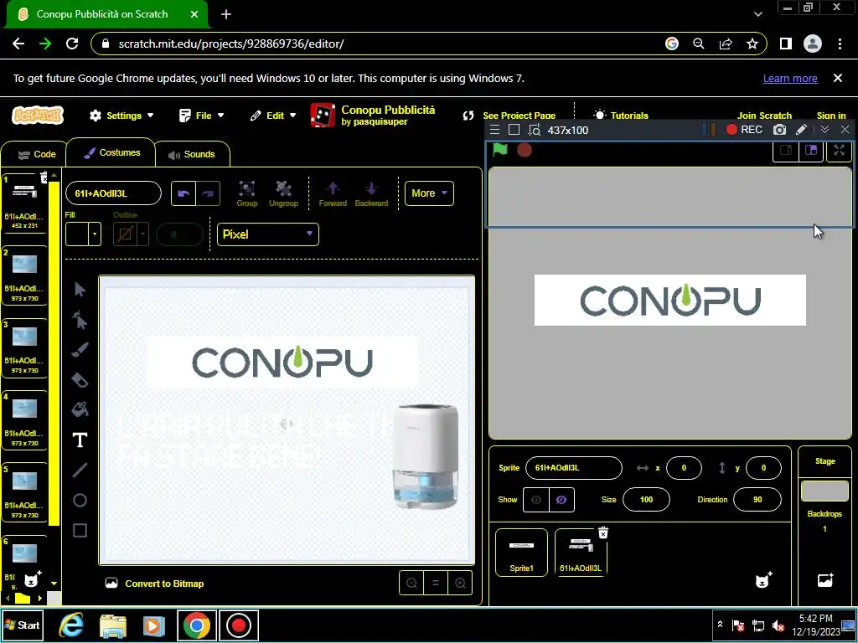Select the Stage backdrop thumbnail

click(824, 491)
